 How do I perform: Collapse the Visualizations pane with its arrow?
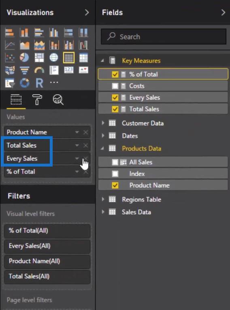coord(87,13)
